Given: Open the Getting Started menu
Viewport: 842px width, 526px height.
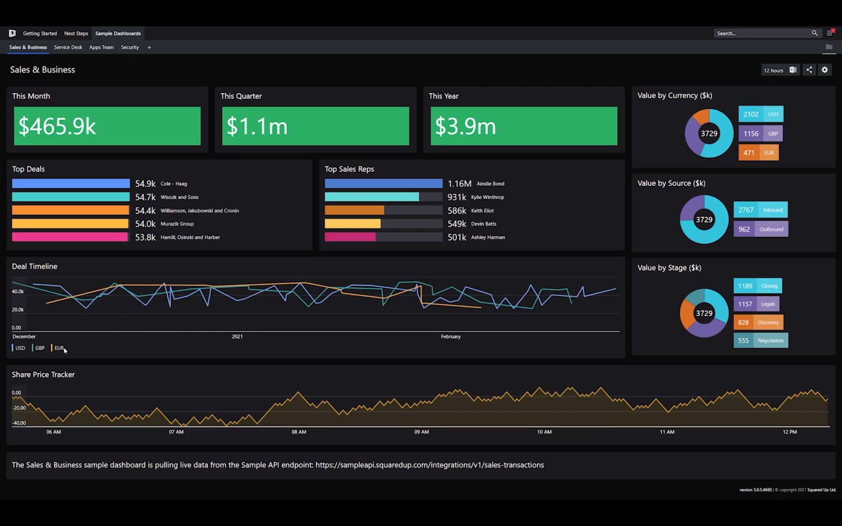Looking at the screenshot, I should pos(40,34).
